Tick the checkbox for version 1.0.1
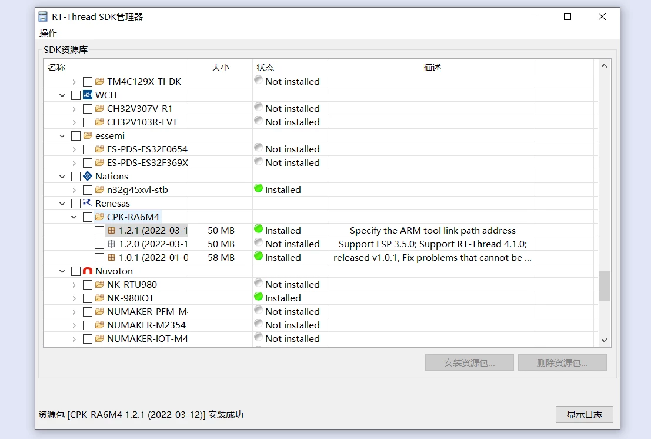651x439 pixels. pyautogui.click(x=99, y=258)
